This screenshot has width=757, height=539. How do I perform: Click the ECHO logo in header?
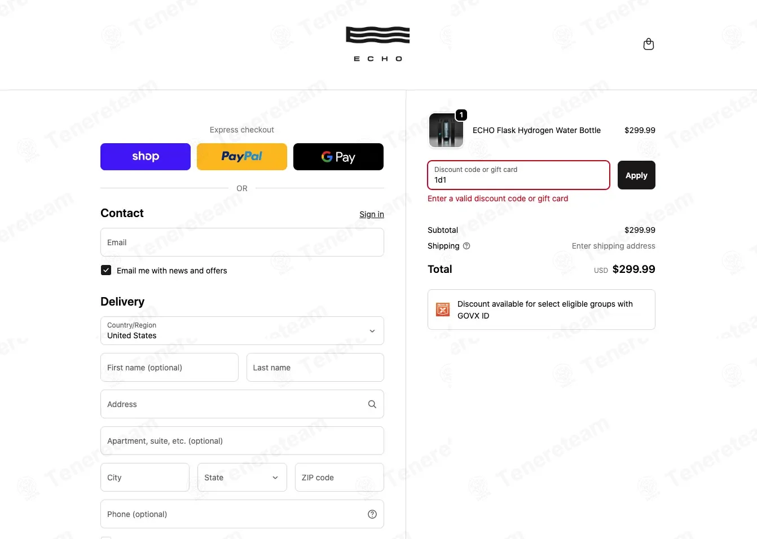(378, 44)
